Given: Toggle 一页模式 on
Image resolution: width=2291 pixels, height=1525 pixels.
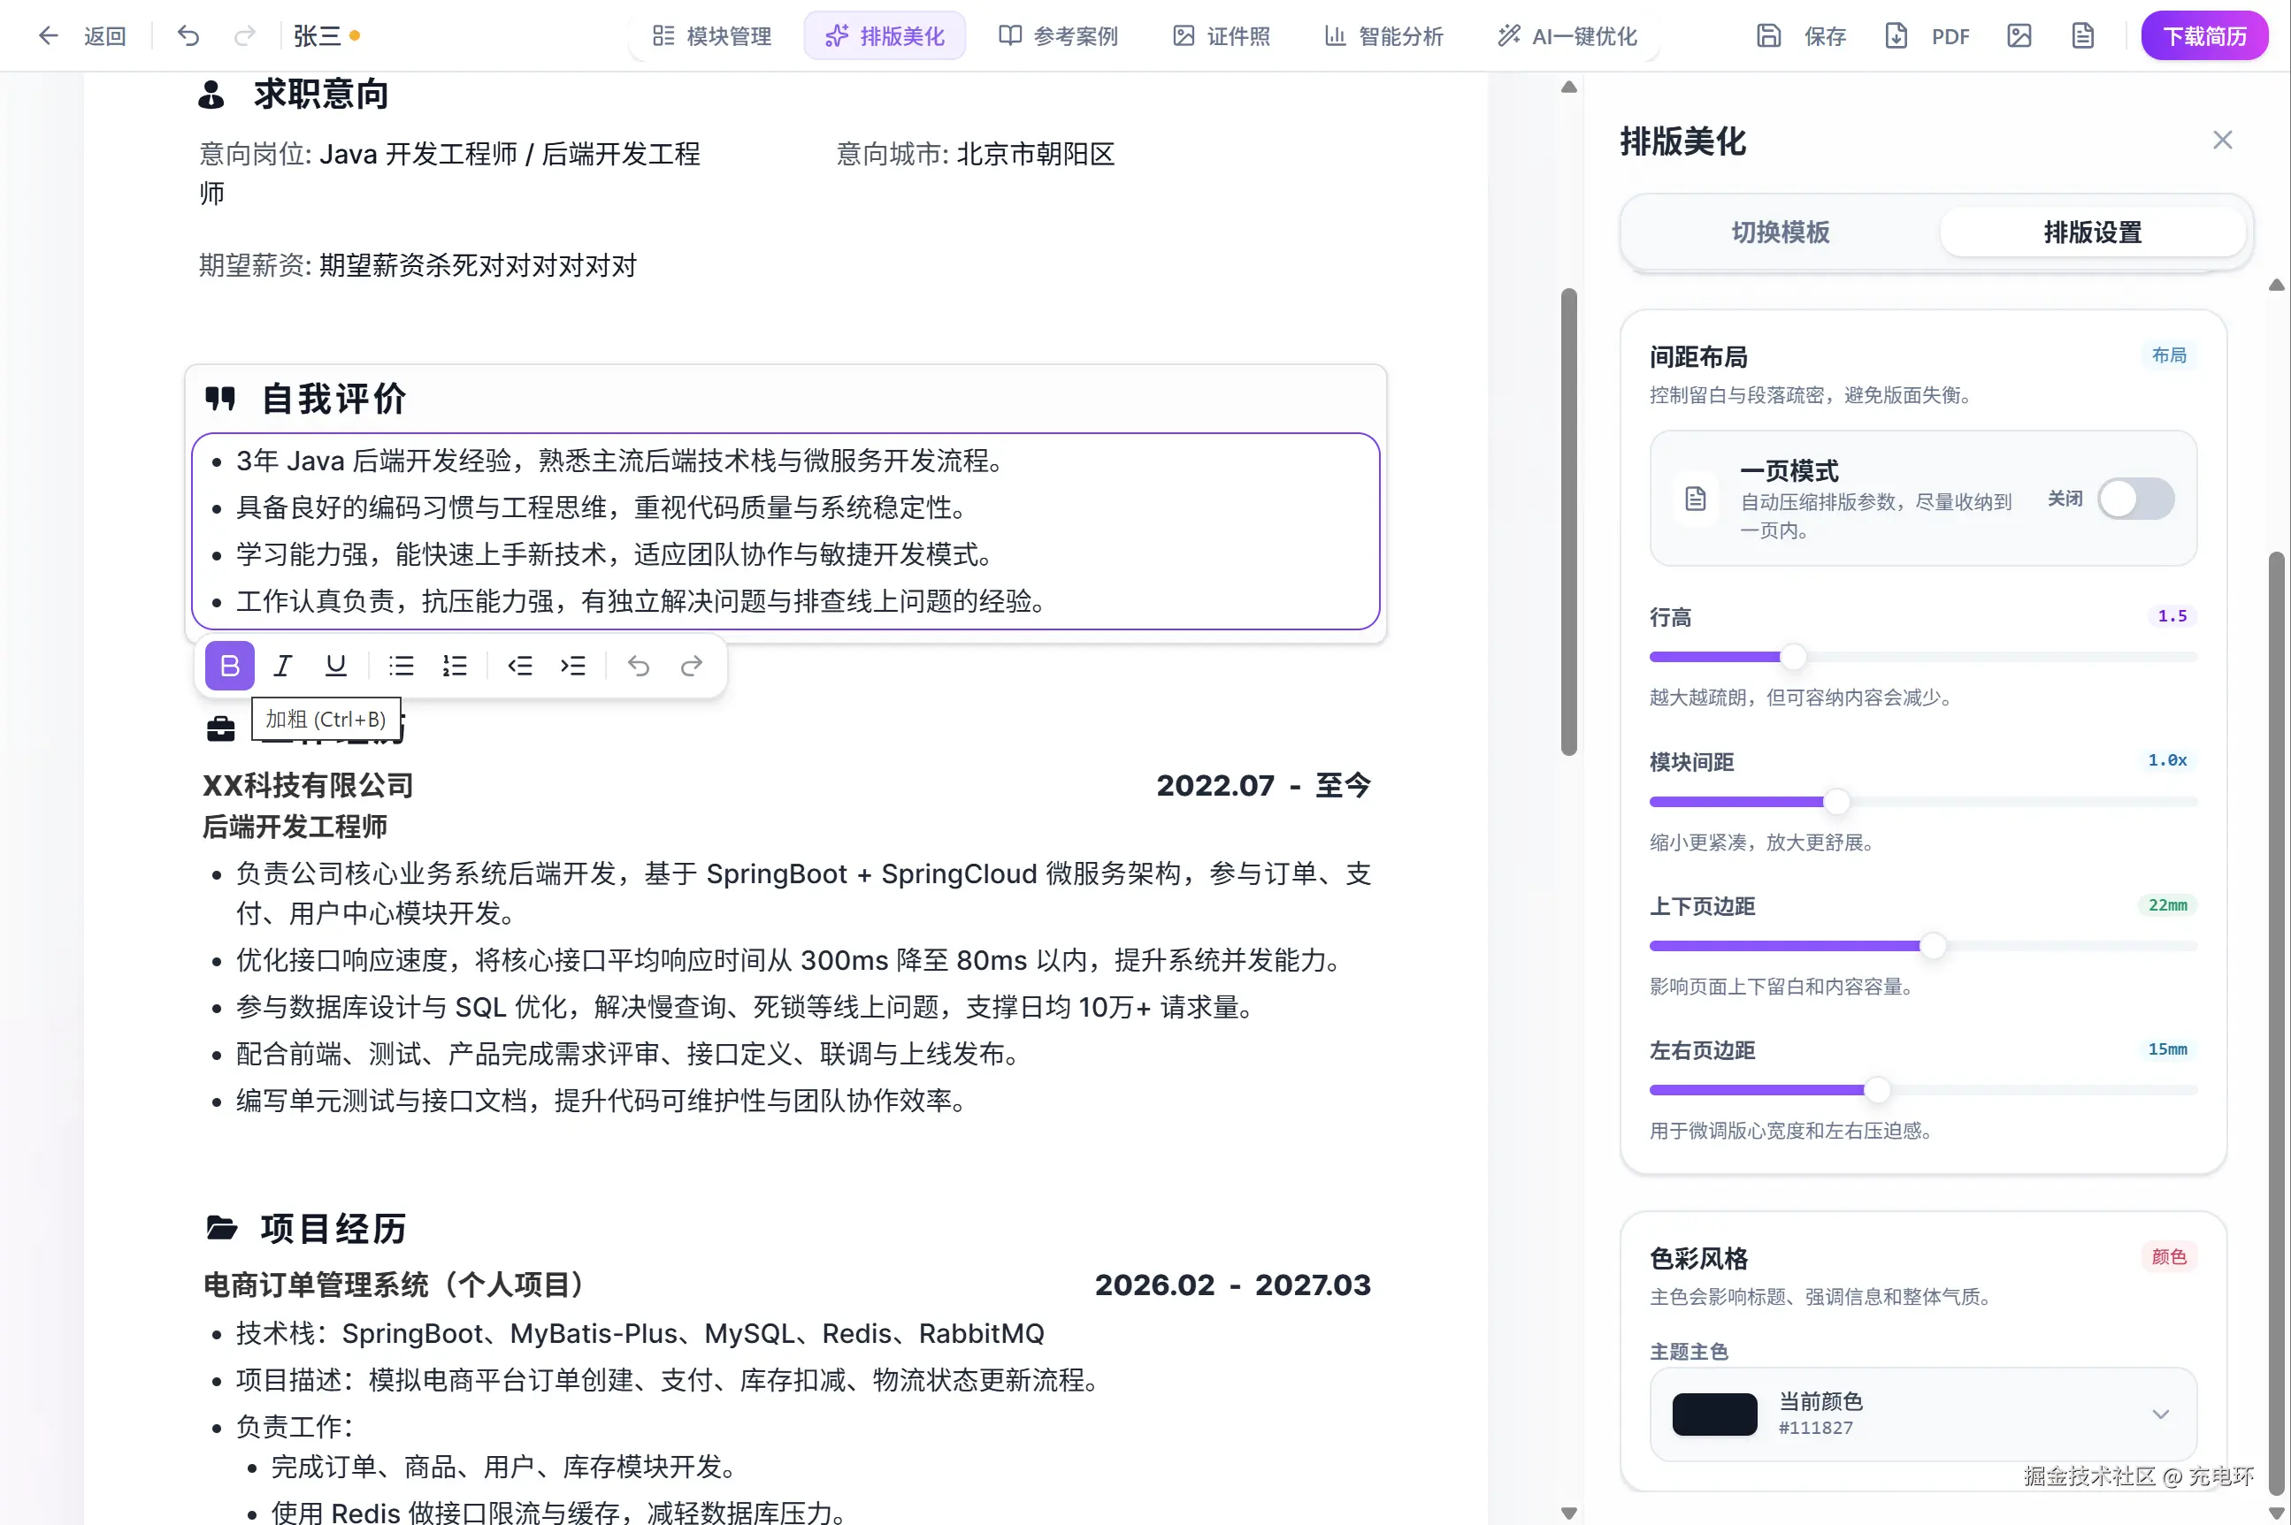Looking at the screenshot, I should coord(2136,498).
